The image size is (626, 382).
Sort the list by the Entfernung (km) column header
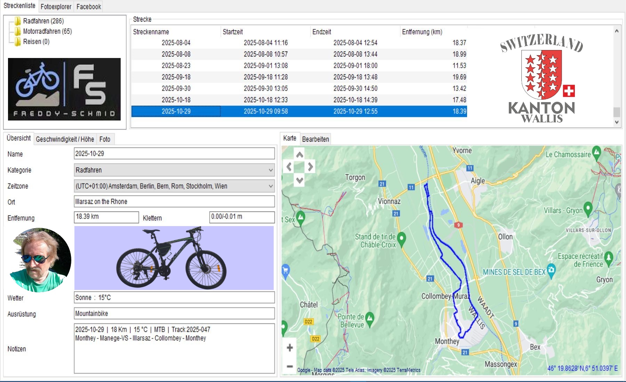point(422,32)
